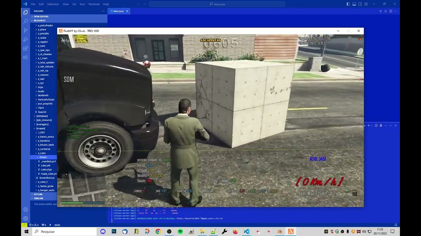Click the split editor icon
Viewport: 421px width, 236px height.
pos(391,11)
